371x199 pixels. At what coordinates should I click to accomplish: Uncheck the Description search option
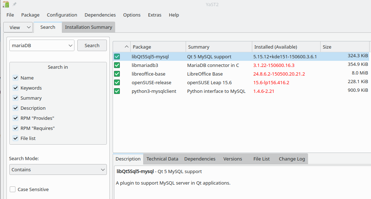15,108
